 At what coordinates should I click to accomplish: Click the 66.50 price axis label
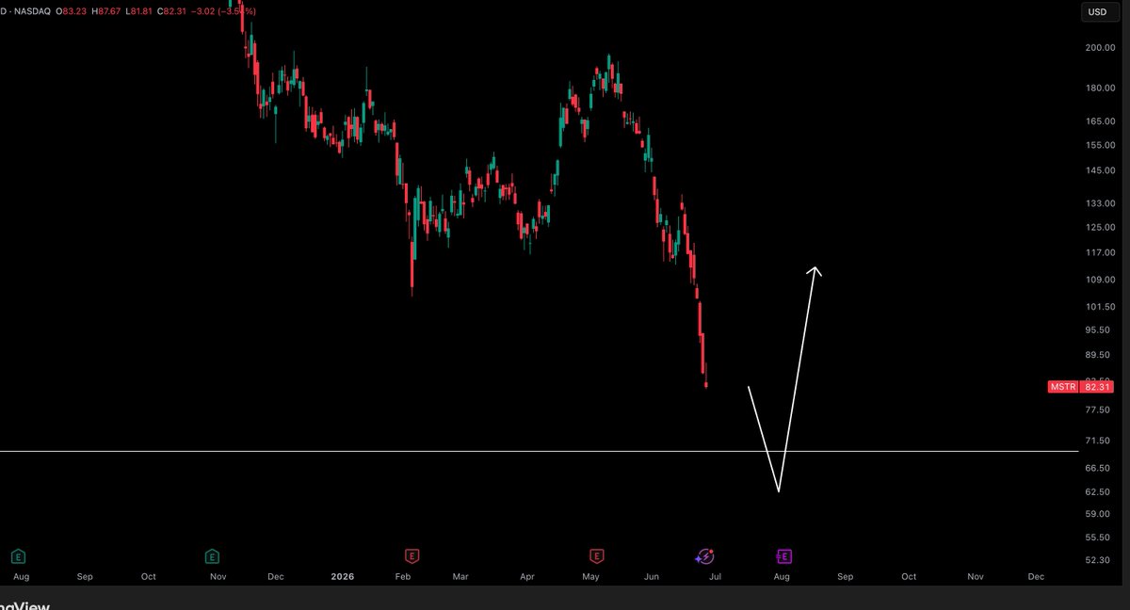[x=1098, y=469]
